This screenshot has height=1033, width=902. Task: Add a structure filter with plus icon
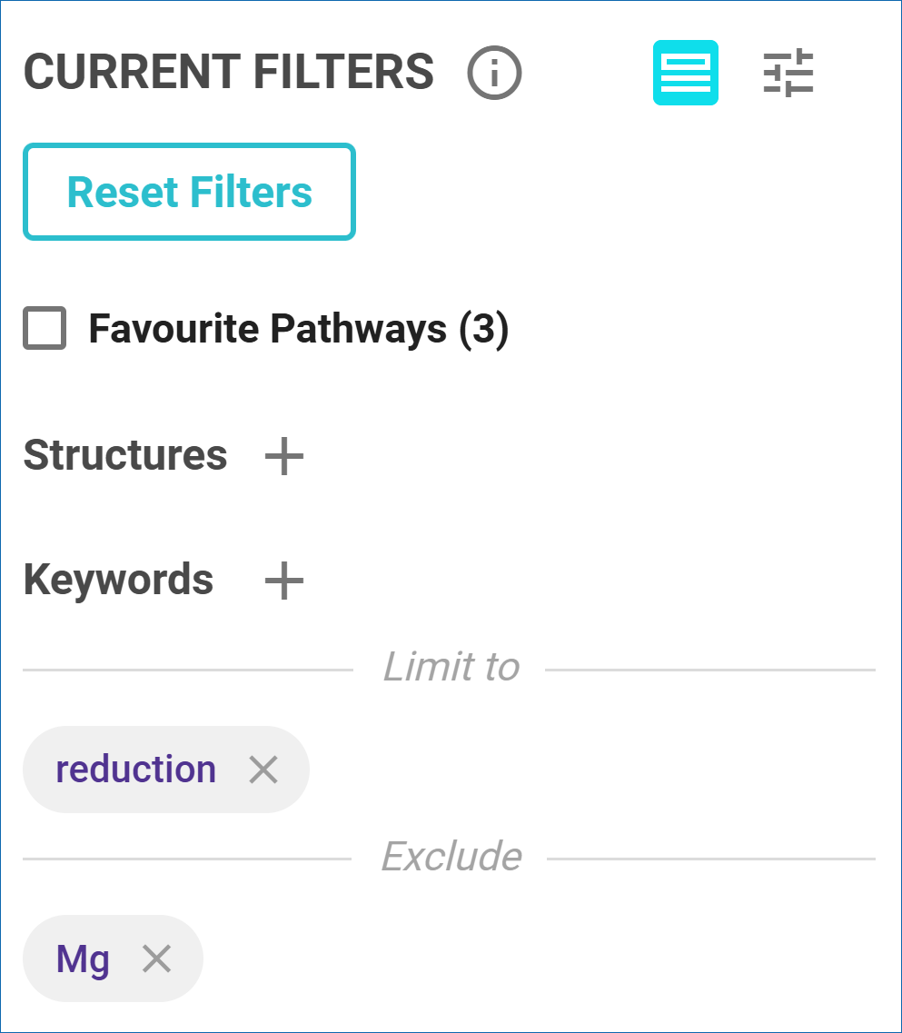pyautogui.click(x=283, y=456)
